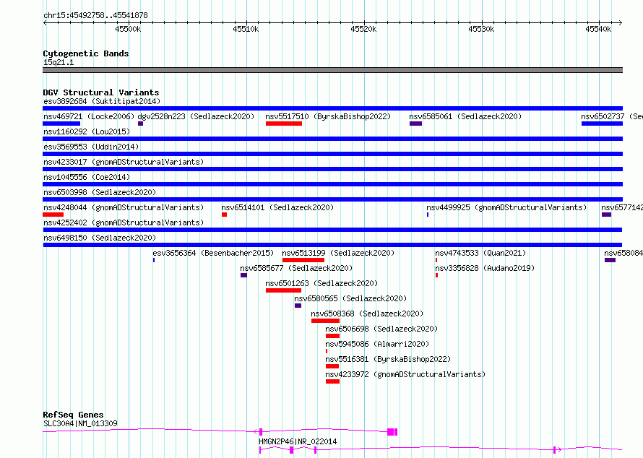Click the nsv6498150 (Sedlazeck2020) variant bar
The image size is (643, 458).
tap(332, 245)
